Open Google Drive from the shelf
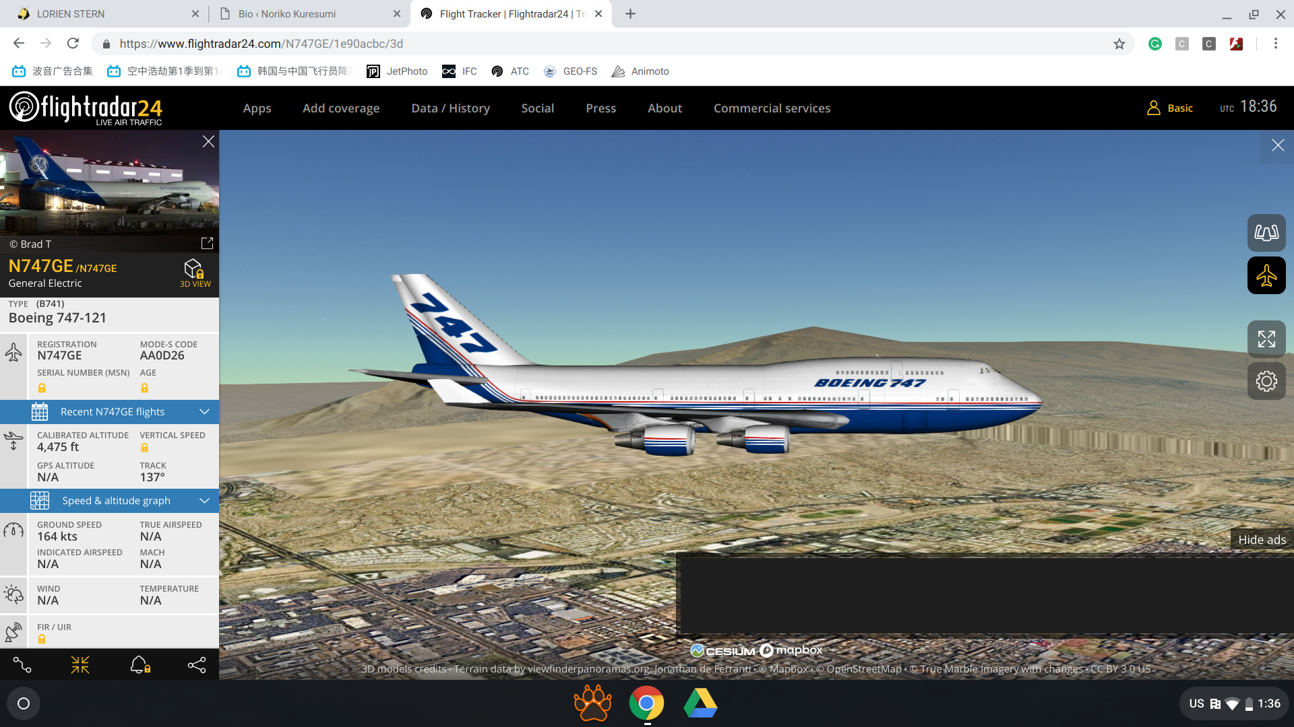1294x727 pixels. point(700,703)
